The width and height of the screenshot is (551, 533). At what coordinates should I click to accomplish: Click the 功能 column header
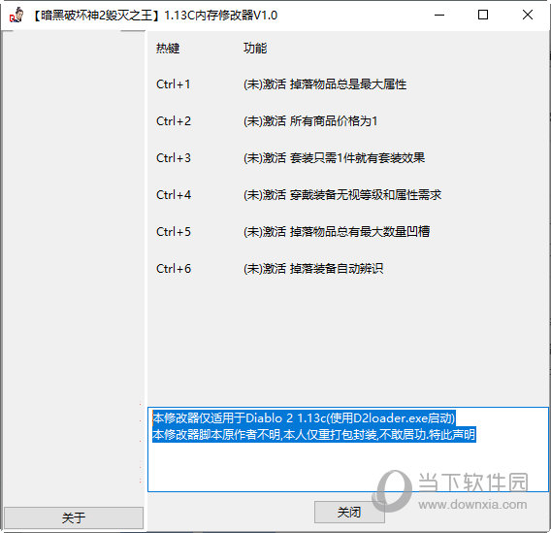255,48
